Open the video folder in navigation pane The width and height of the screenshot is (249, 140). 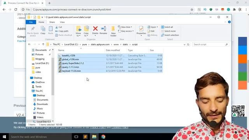[38, 72]
